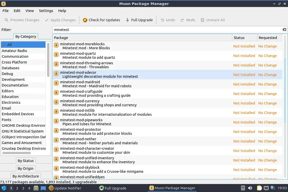
Task: Click the Apply Changes checkmark icon
Action: pos(47,20)
